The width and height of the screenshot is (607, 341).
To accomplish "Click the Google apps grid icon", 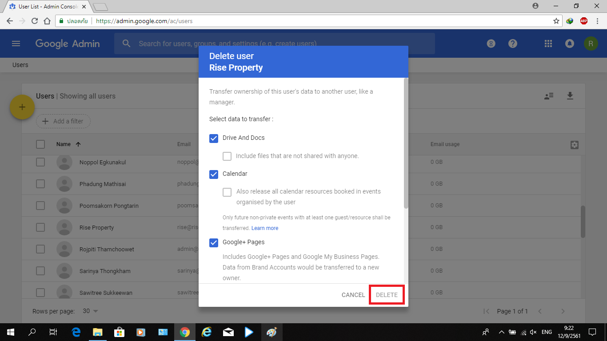I will [548, 44].
